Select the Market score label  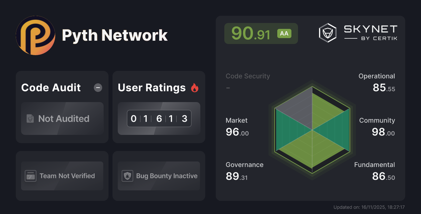(236, 120)
